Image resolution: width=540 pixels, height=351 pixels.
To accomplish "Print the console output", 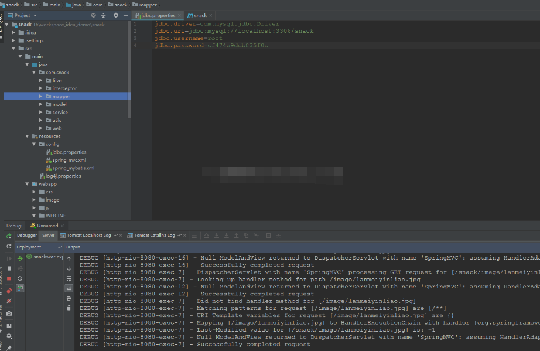I will pyautogui.click(x=69, y=298).
